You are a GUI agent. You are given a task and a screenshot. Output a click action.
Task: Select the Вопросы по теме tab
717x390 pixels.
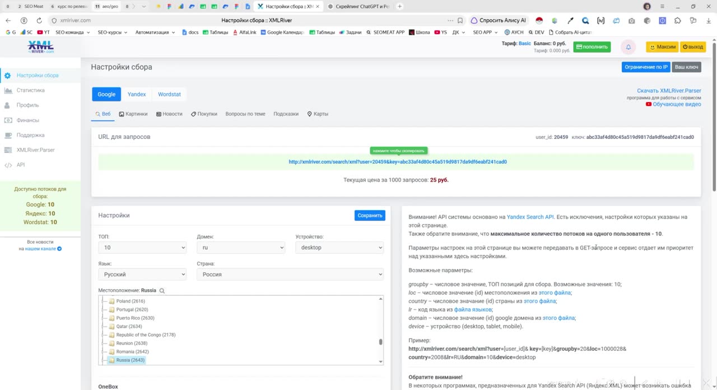245,114
